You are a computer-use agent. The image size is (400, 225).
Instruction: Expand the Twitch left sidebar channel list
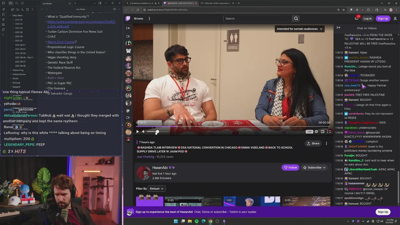128,28
